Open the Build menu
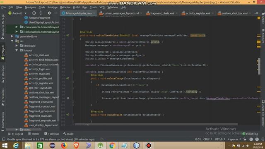This screenshot has height=149, width=265. coord(76,7)
